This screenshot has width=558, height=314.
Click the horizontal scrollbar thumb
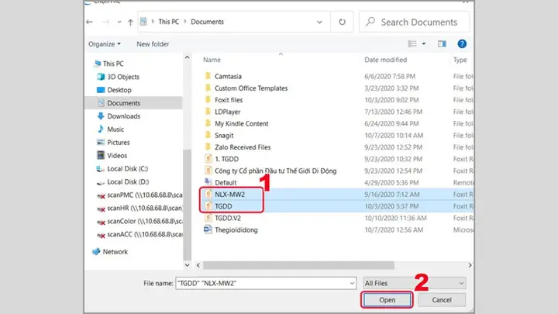pos(298,265)
